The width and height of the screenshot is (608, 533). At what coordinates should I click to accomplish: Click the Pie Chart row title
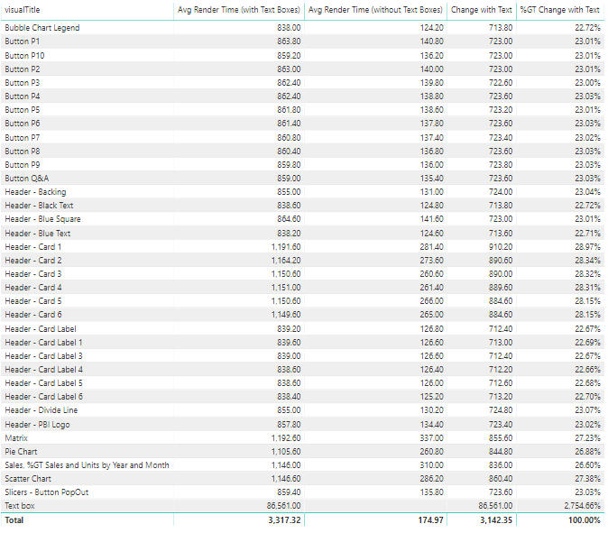21,452
